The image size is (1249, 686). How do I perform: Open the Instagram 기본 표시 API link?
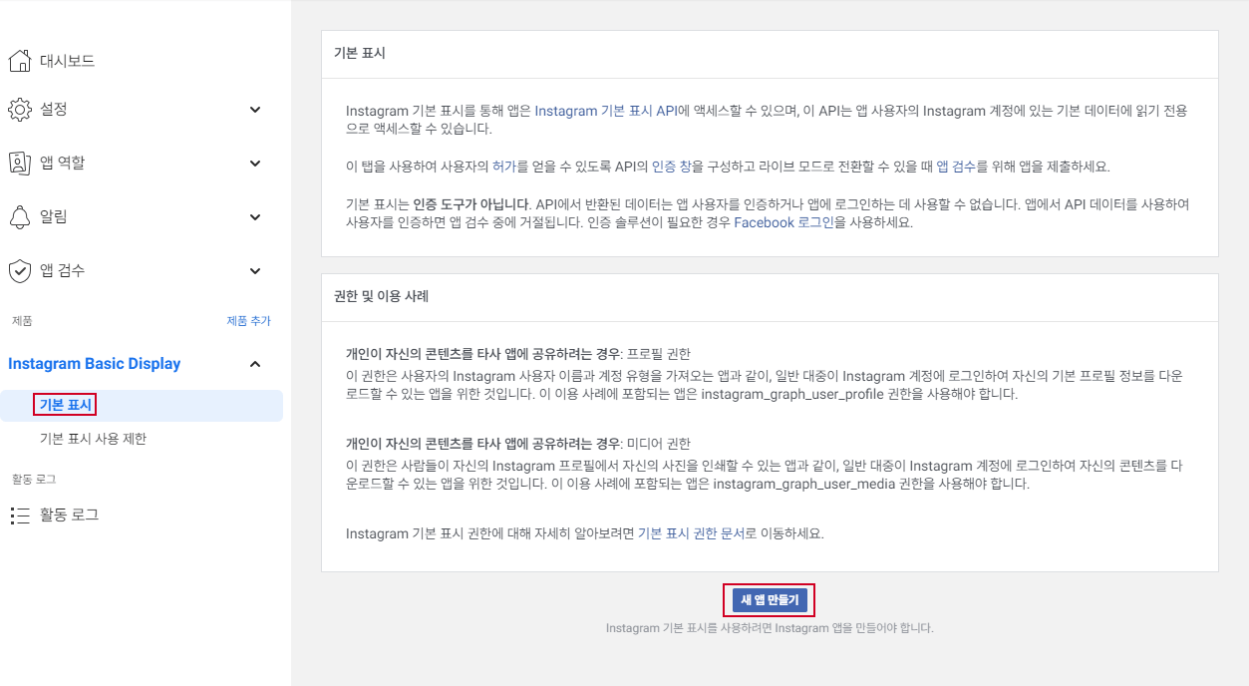[607, 111]
